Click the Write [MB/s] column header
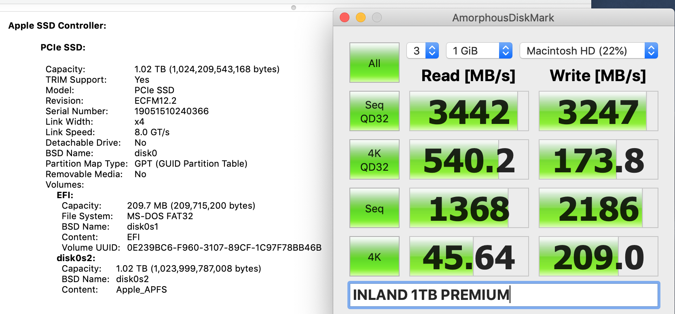 598,76
